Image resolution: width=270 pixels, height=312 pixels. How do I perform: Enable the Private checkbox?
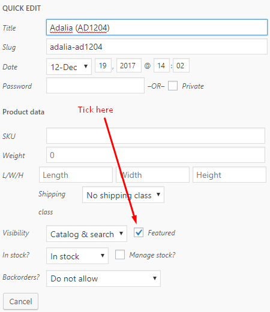tap(173, 86)
